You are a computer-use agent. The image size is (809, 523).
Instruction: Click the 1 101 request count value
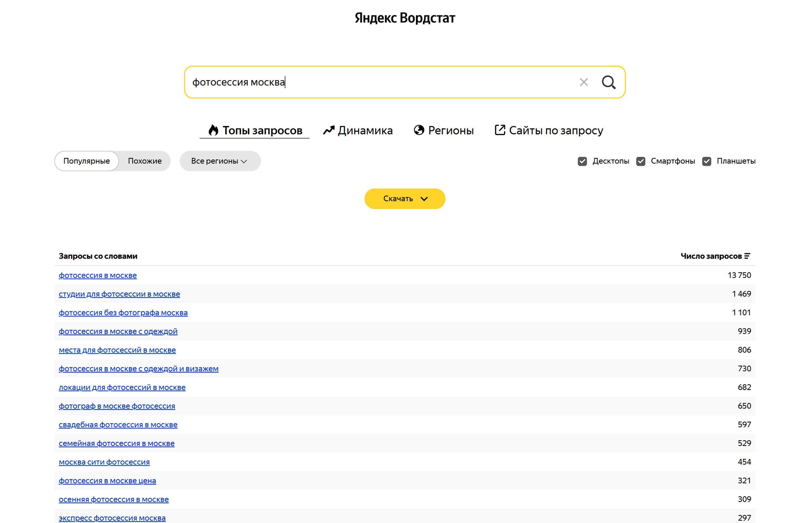(741, 313)
